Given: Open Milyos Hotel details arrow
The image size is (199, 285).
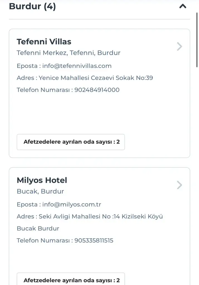Looking at the screenshot, I should [x=179, y=185].
